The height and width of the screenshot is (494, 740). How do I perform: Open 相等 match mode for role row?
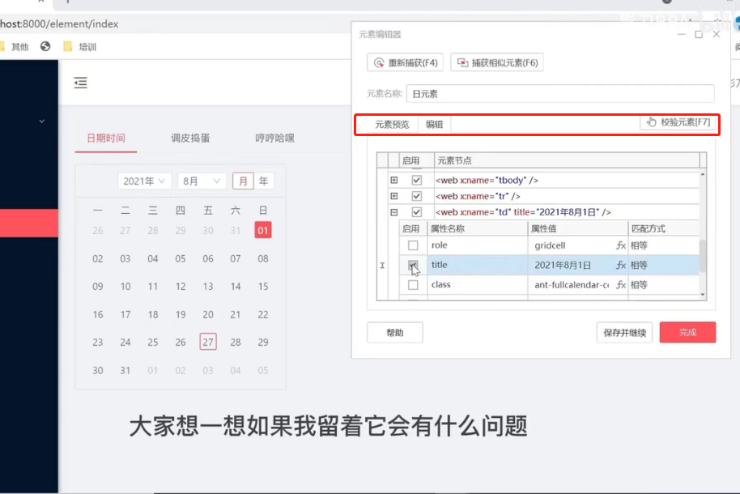(x=663, y=245)
